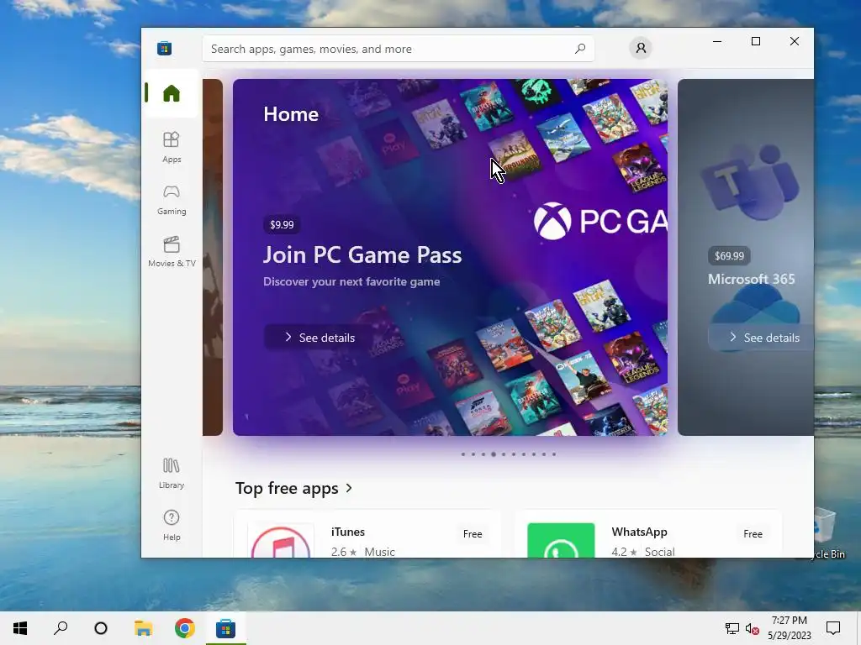Click the iTunes app icon

click(281, 541)
